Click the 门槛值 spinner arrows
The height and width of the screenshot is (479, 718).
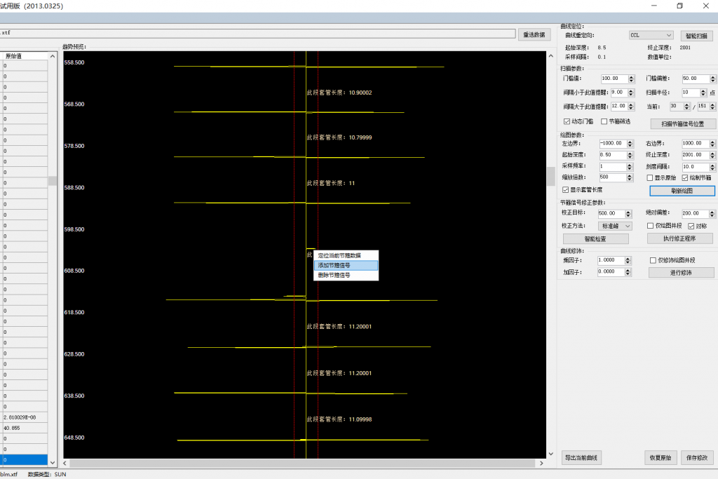point(632,79)
